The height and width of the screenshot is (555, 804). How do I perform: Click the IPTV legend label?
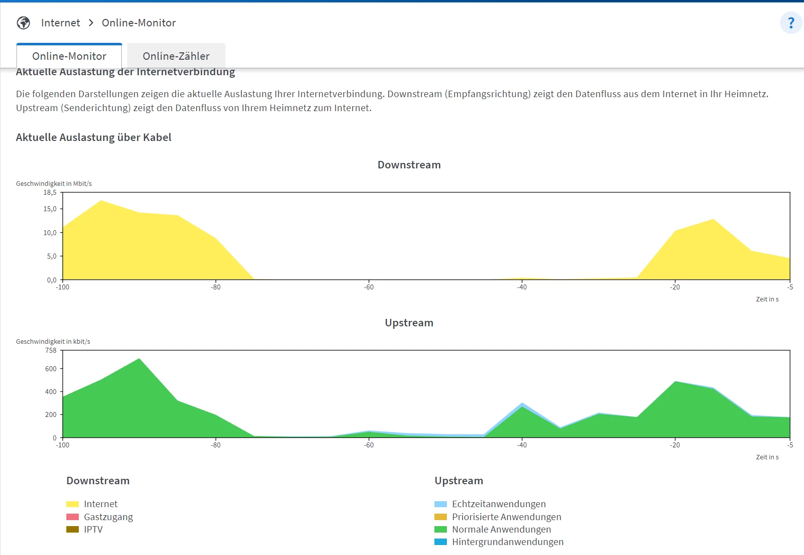(93, 529)
